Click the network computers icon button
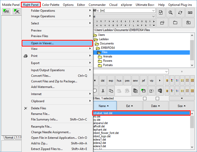This screenshot has width=197, height=152. [x=160, y=91]
